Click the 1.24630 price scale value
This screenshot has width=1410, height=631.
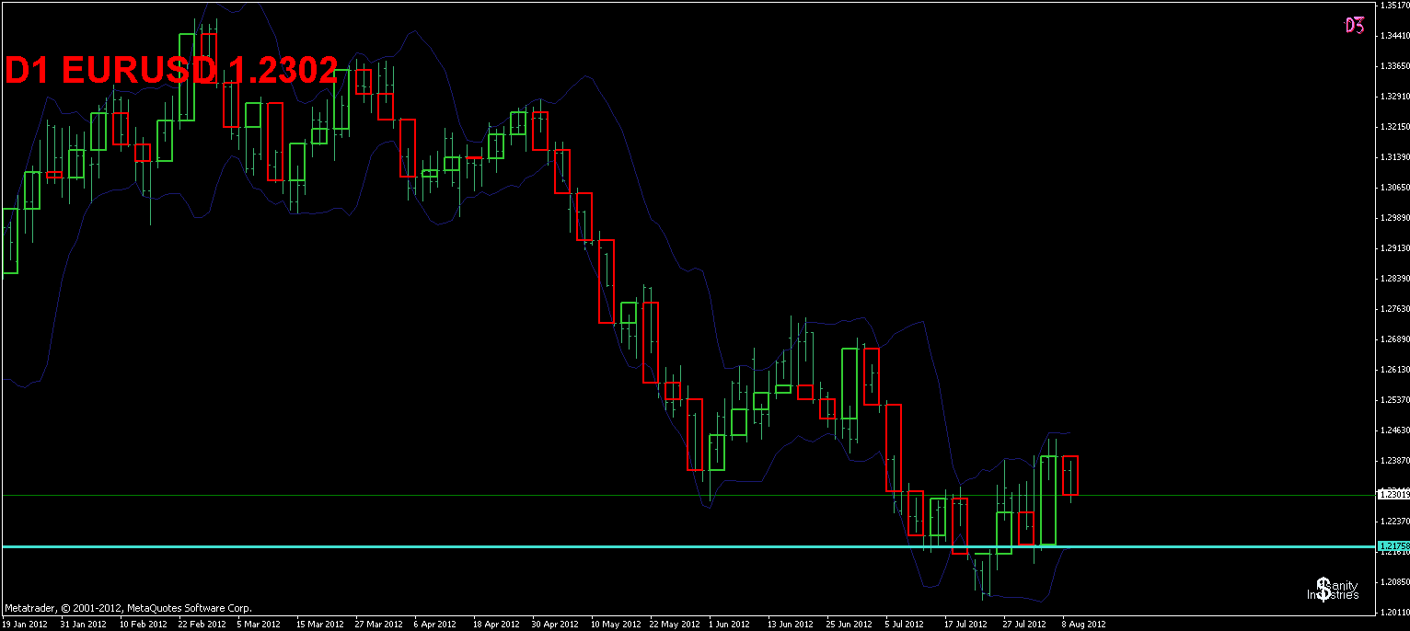click(1395, 430)
